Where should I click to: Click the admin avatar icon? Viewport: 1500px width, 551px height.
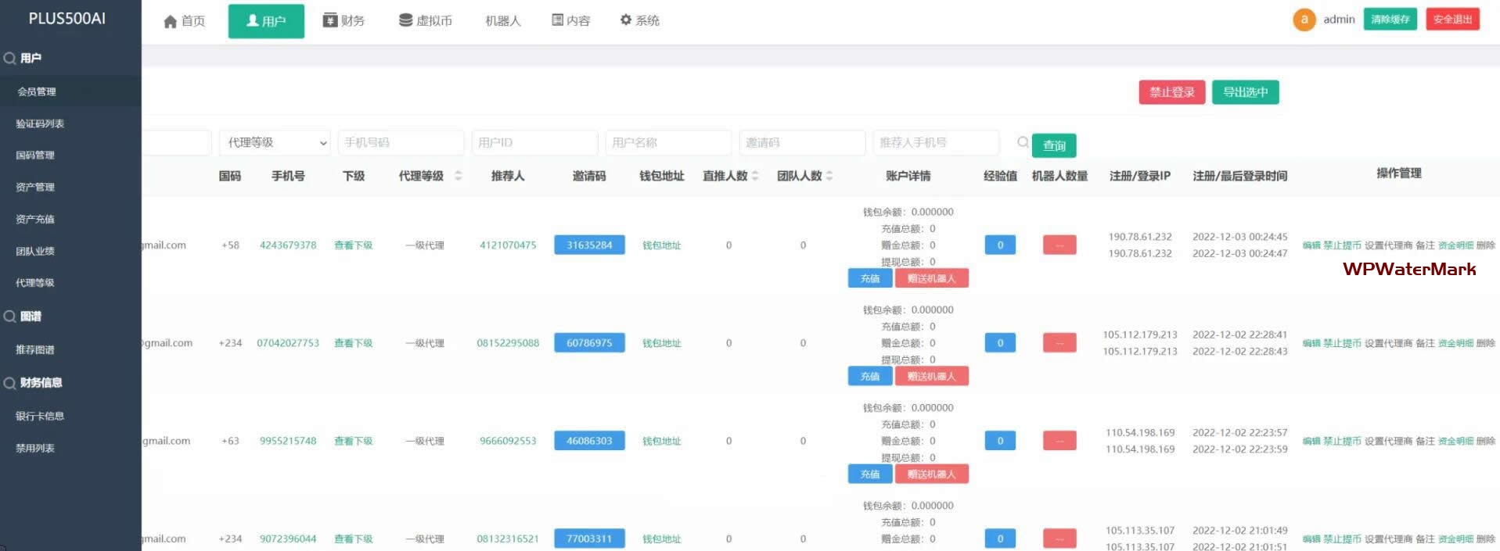tap(1304, 20)
